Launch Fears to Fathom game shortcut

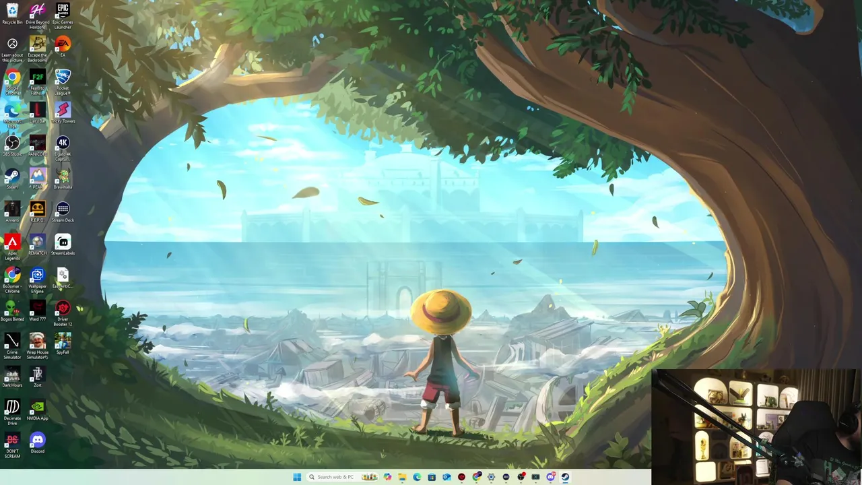click(38, 82)
